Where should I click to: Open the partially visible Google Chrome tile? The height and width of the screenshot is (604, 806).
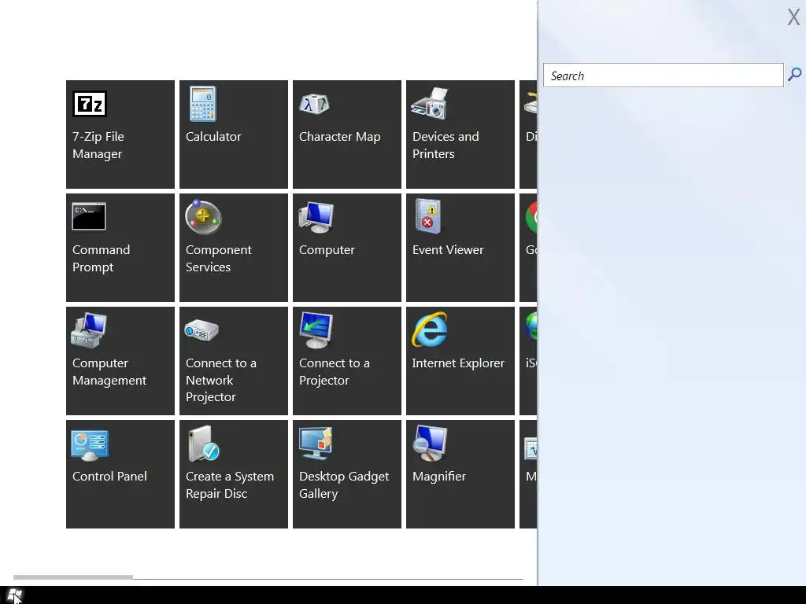tap(528, 248)
